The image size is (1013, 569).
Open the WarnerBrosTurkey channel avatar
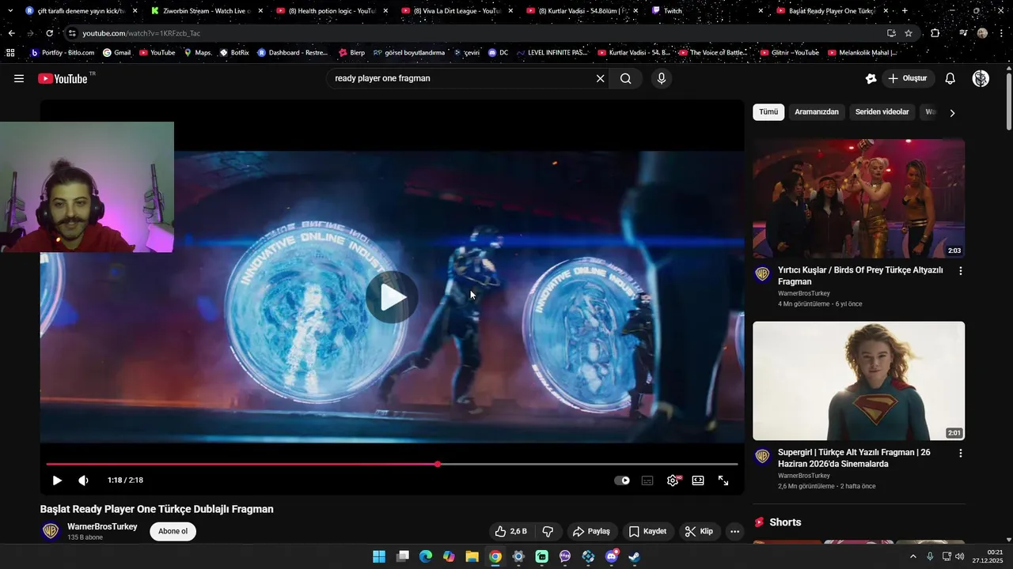click(x=51, y=531)
